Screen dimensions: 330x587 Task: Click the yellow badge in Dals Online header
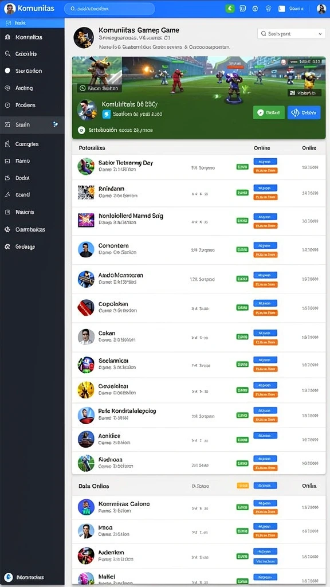click(x=242, y=486)
